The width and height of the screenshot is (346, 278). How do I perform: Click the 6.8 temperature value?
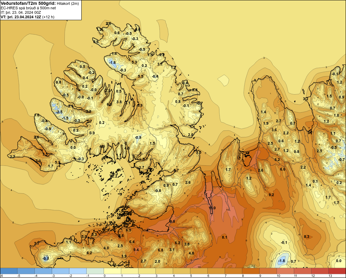161,250
